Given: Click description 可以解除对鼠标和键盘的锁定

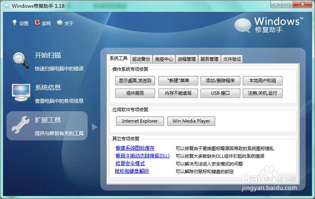Looking at the screenshot, I should (x=205, y=171).
